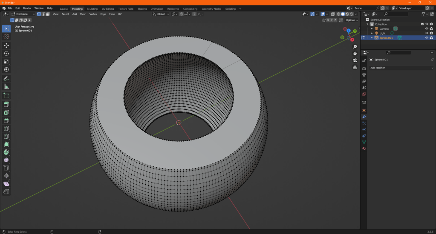Screen dimensions: 436x234
Task: Toggle camera view in viewport
Action: pos(355,60)
